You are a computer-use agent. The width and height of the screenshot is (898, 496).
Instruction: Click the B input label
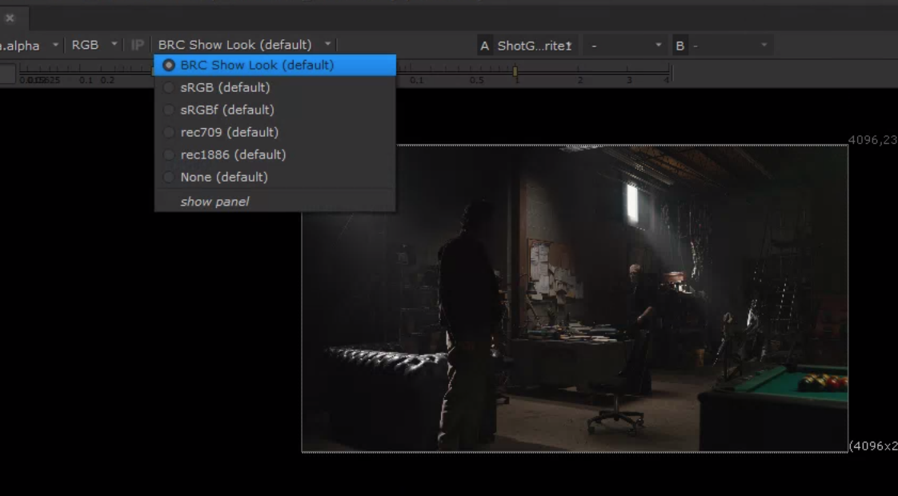pyautogui.click(x=680, y=46)
